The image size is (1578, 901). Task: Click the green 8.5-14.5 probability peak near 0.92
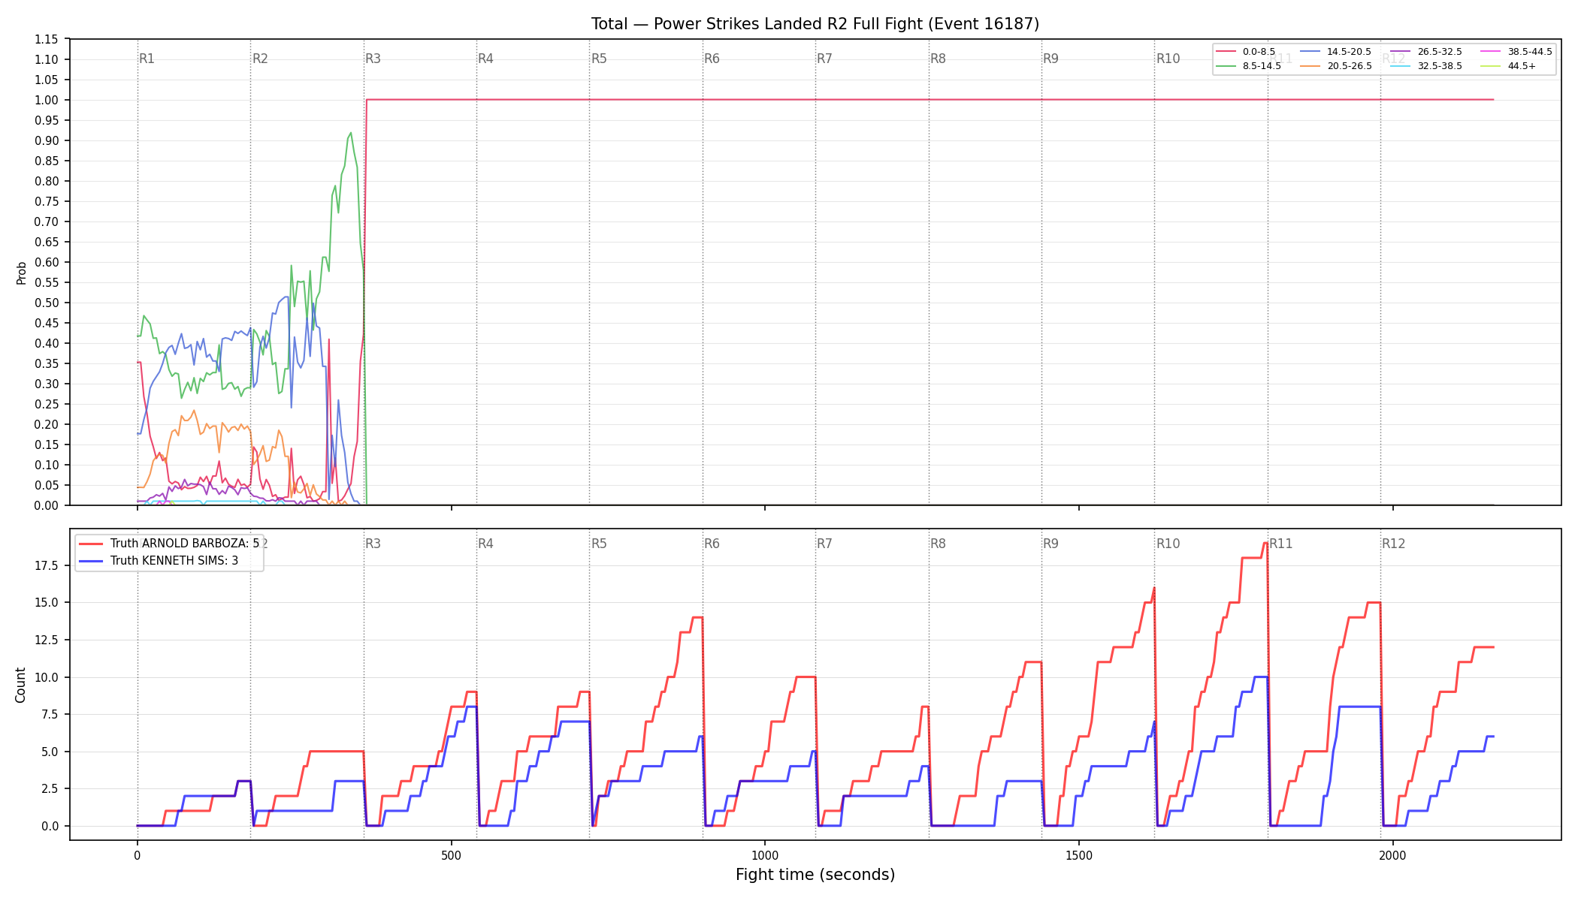[351, 133]
